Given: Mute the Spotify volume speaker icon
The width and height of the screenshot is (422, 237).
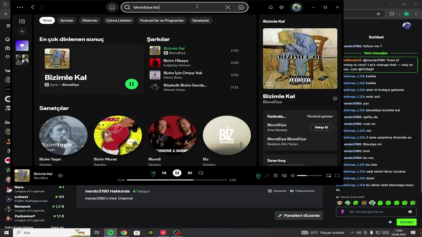Looking at the screenshot, I should coord(292,176).
